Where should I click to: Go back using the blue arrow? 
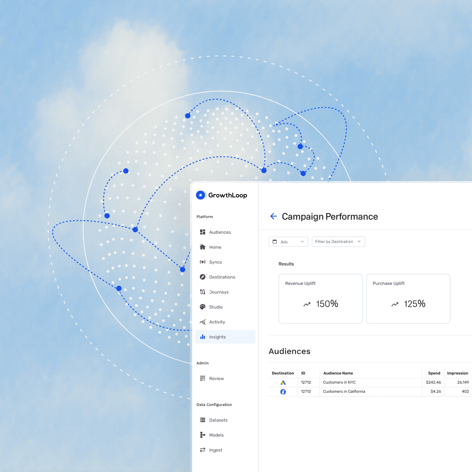coord(274,216)
